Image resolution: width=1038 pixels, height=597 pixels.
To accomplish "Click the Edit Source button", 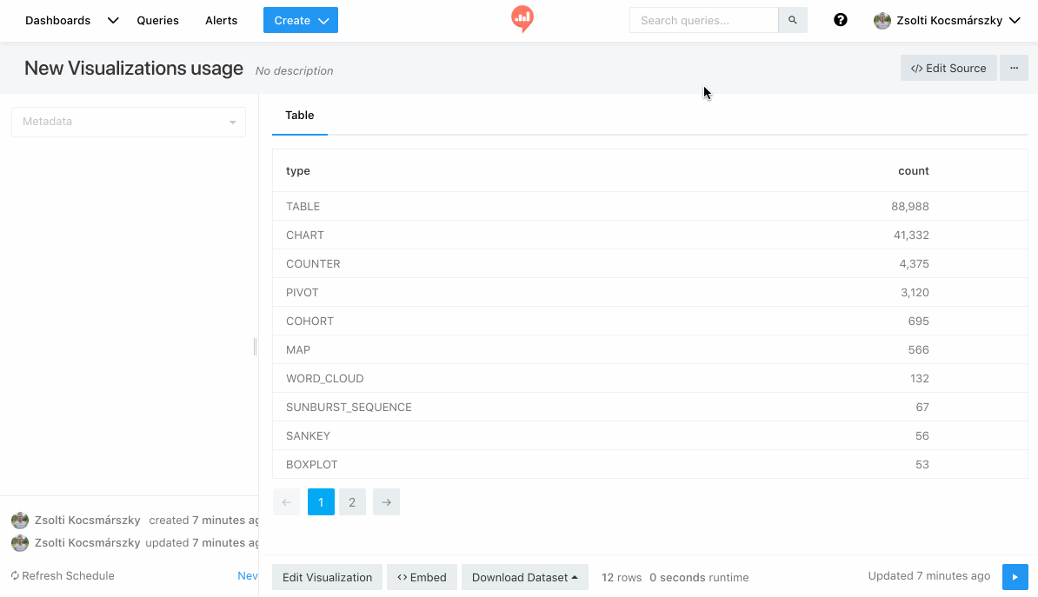I will (x=948, y=67).
